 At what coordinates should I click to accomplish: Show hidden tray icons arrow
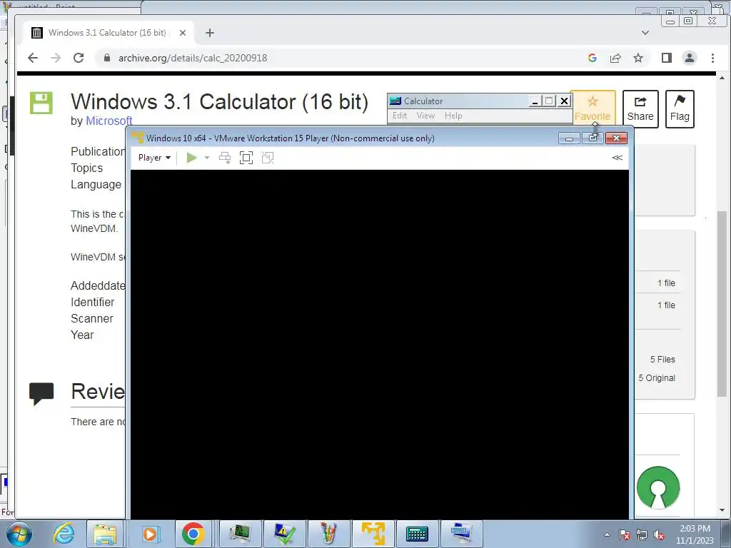pyautogui.click(x=607, y=534)
